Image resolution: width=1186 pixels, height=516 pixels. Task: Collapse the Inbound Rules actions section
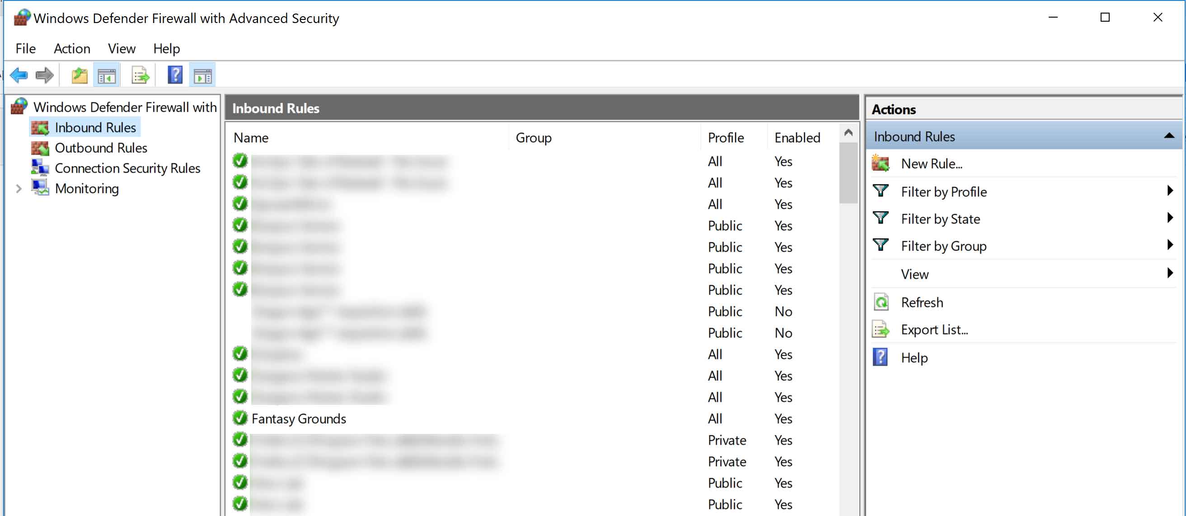1168,136
